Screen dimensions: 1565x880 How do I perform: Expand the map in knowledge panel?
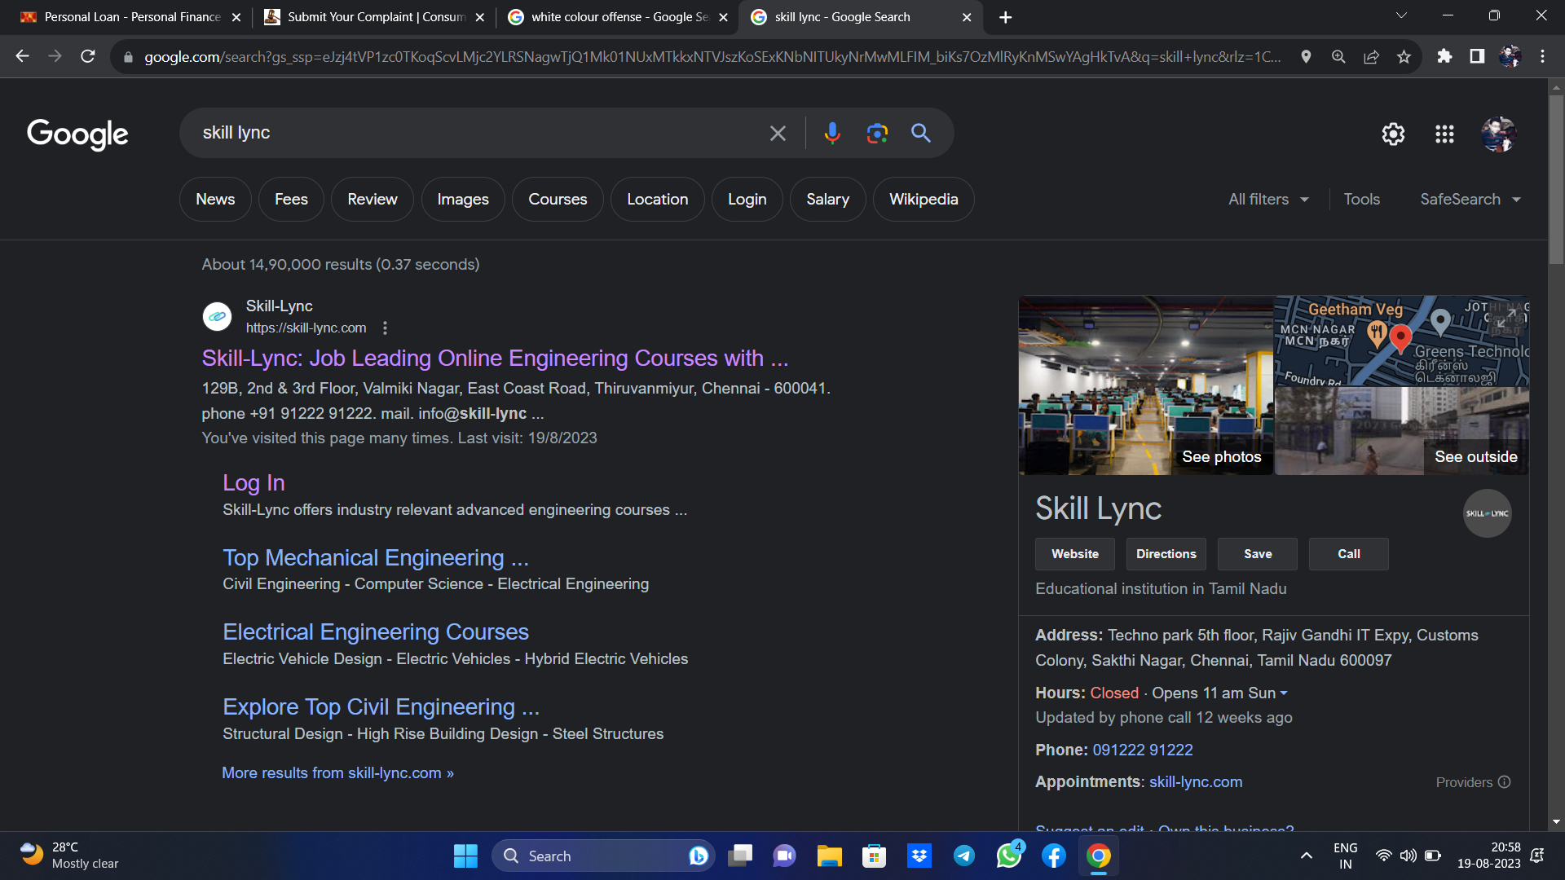(x=1506, y=318)
